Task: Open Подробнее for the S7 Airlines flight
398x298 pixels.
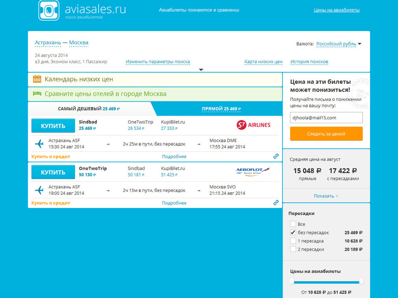Action: point(174,157)
